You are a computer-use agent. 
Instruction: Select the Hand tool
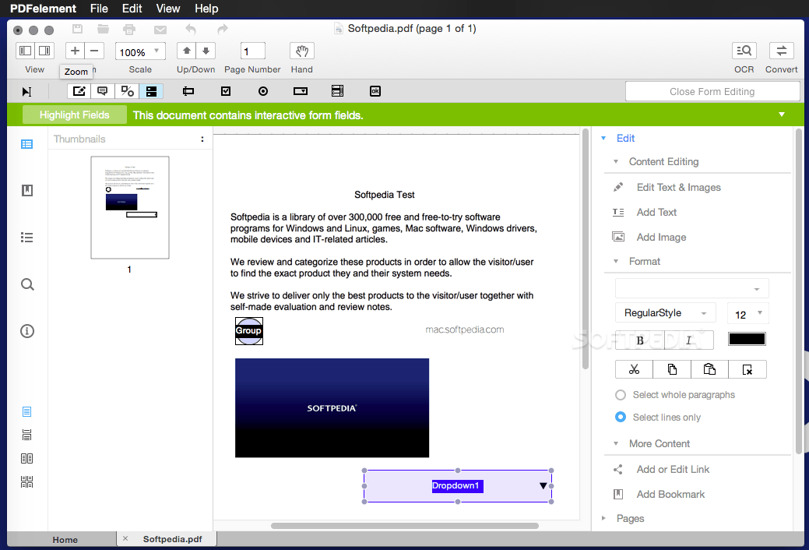click(x=302, y=51)
